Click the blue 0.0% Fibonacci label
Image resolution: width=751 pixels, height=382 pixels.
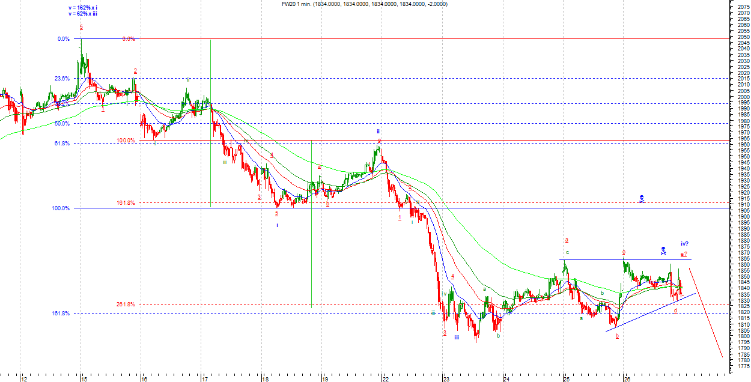pos(64,39)
